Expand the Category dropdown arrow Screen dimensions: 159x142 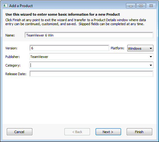click(x=151, y=65)
